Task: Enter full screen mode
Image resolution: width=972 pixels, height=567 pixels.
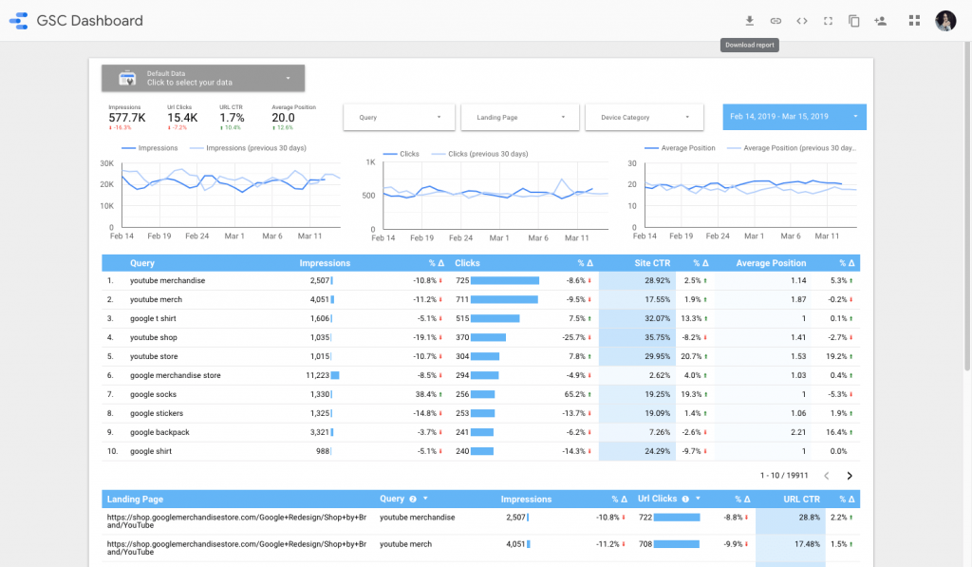Action: 828,21
